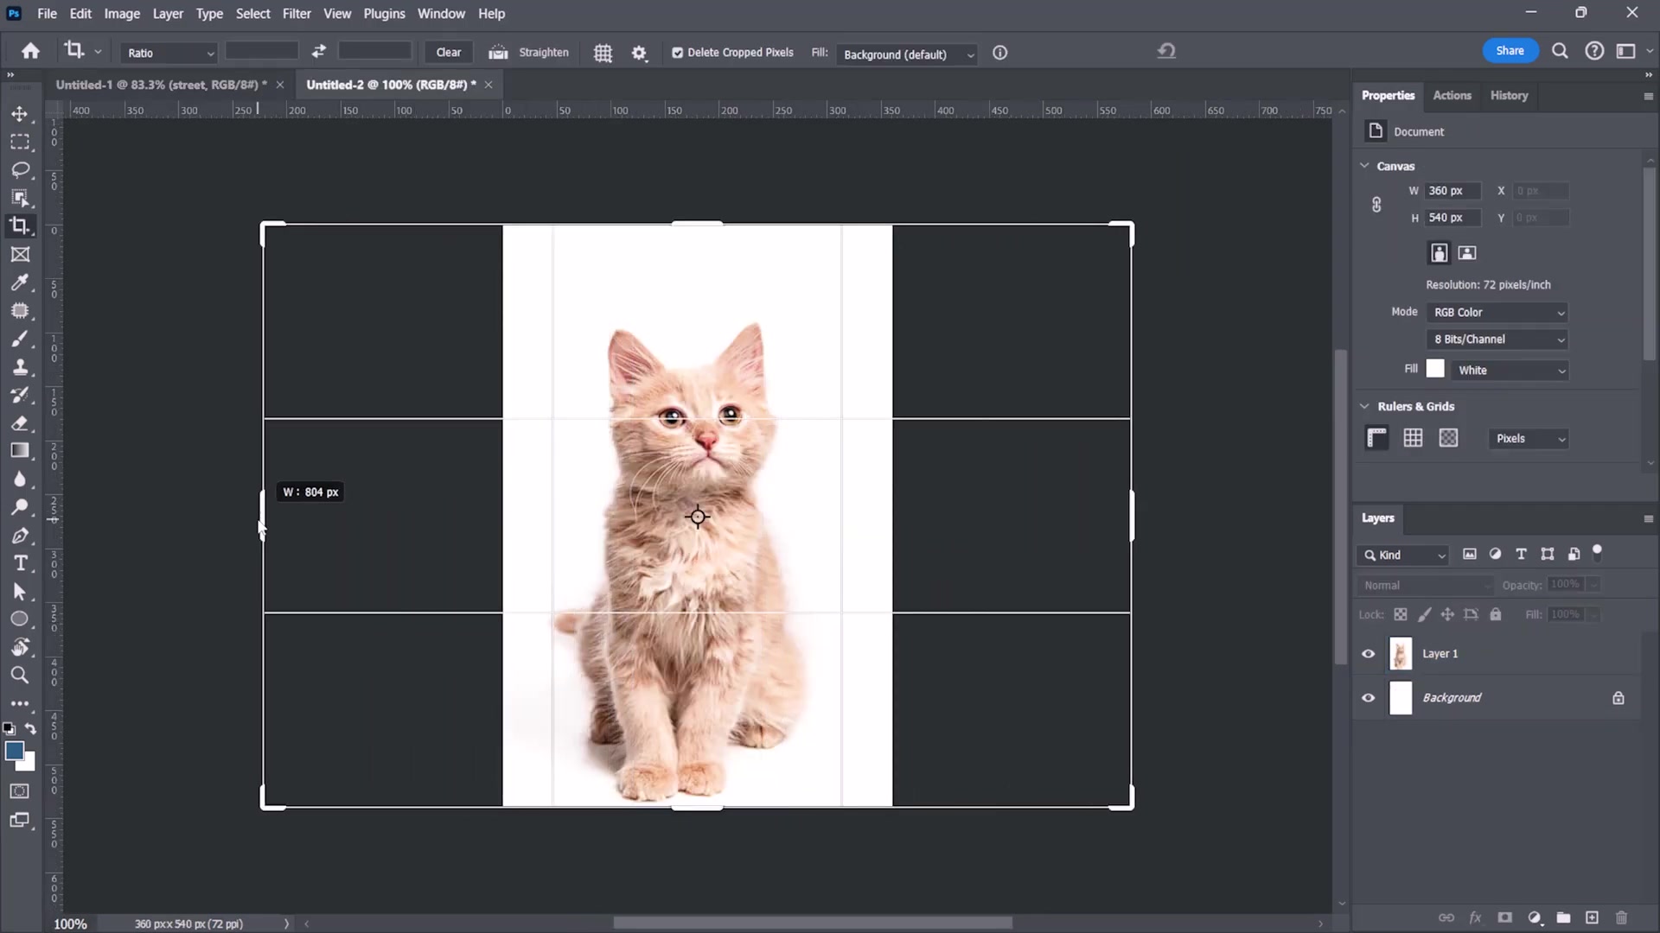The height and width of the screenshot is (933, 1660).
Task: Switch to the Untitled-1 document tab
Action: coord(161,85)
